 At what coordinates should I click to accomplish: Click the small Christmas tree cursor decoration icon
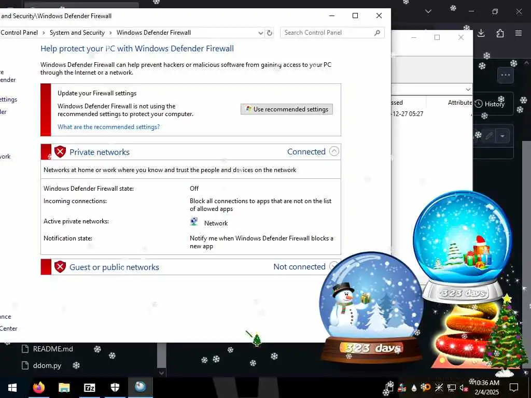point(256,339)
